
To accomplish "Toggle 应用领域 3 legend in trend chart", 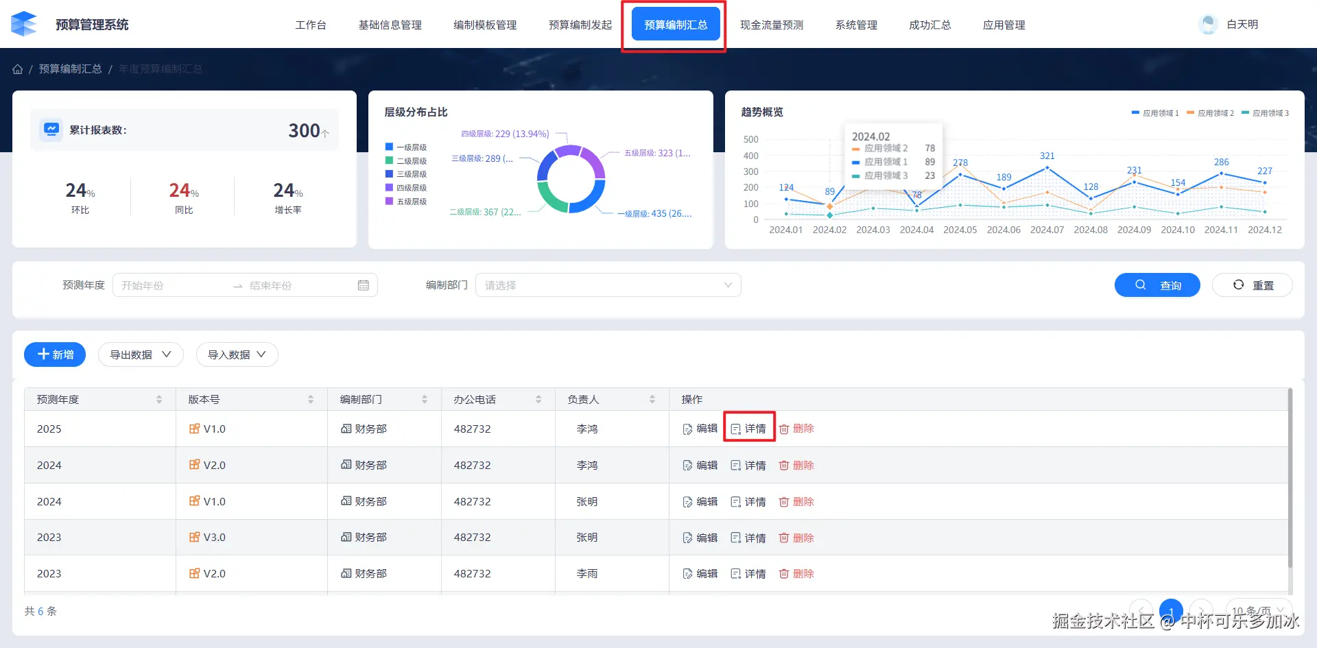I will (x=1265, y=113).
